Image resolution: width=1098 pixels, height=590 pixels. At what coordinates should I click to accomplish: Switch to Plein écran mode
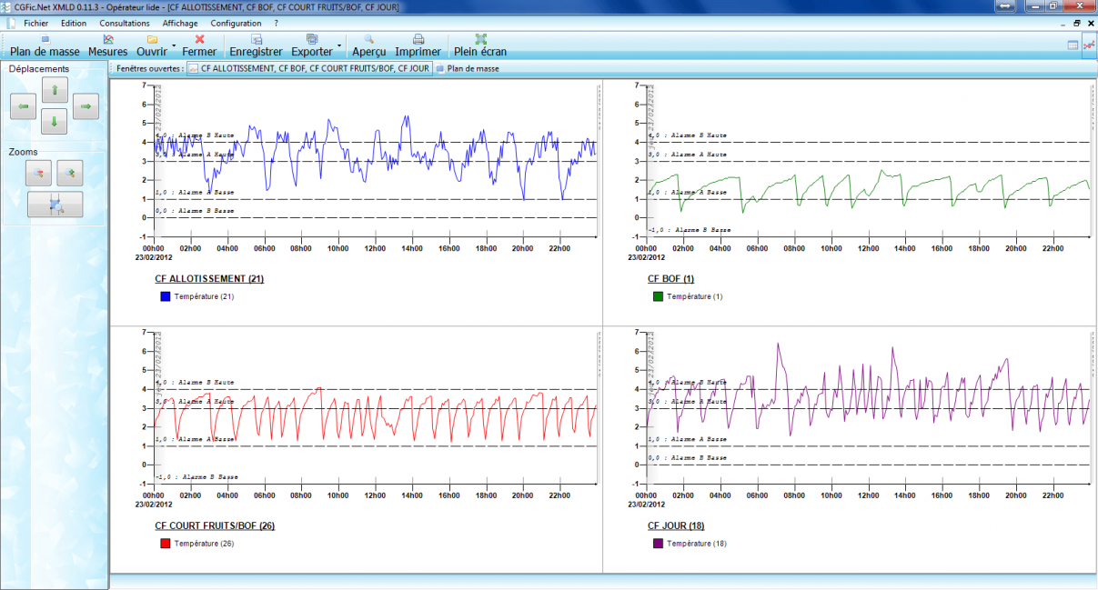480,46
